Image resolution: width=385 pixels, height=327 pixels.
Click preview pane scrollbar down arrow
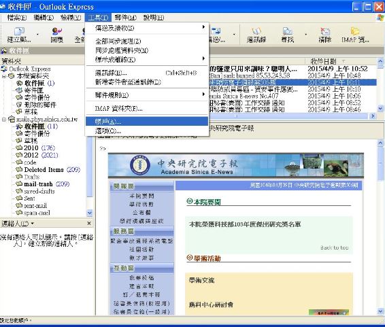pyautogui.click(x=380, y=311)
